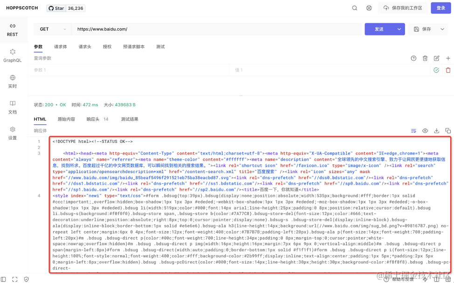The height and width of the screenshot is (283, 454).
Task: Expand the send options chevron
Action: click(x=399, y=29)
